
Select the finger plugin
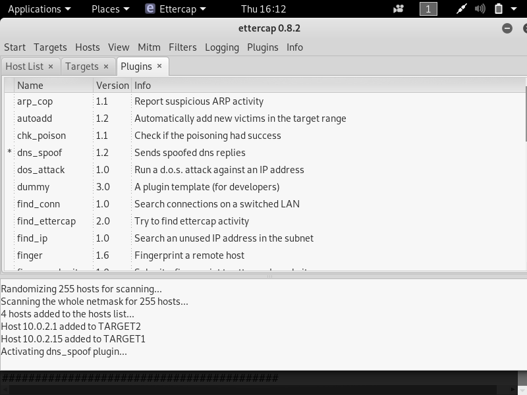[x=30, y=255]
